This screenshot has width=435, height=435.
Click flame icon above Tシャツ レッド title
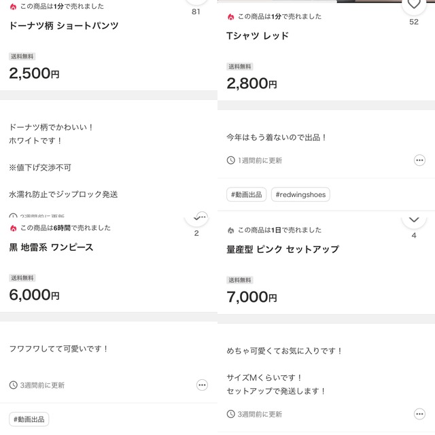point(230,16)
